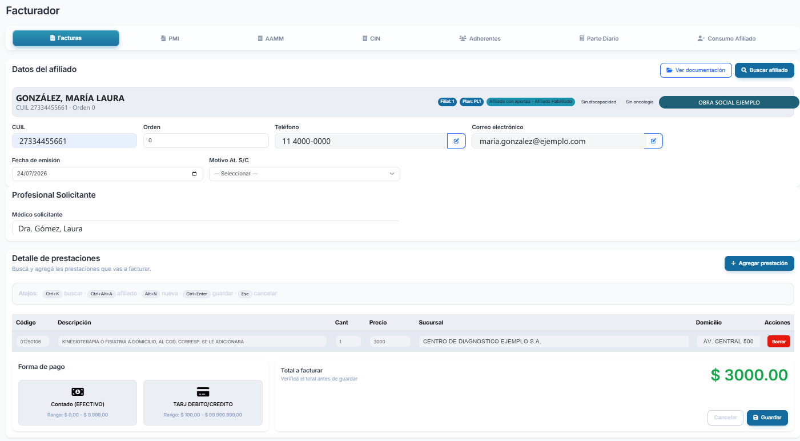Click the Orden input field
The width and height of the screenshot is (800, 441).
click(206, 141)
